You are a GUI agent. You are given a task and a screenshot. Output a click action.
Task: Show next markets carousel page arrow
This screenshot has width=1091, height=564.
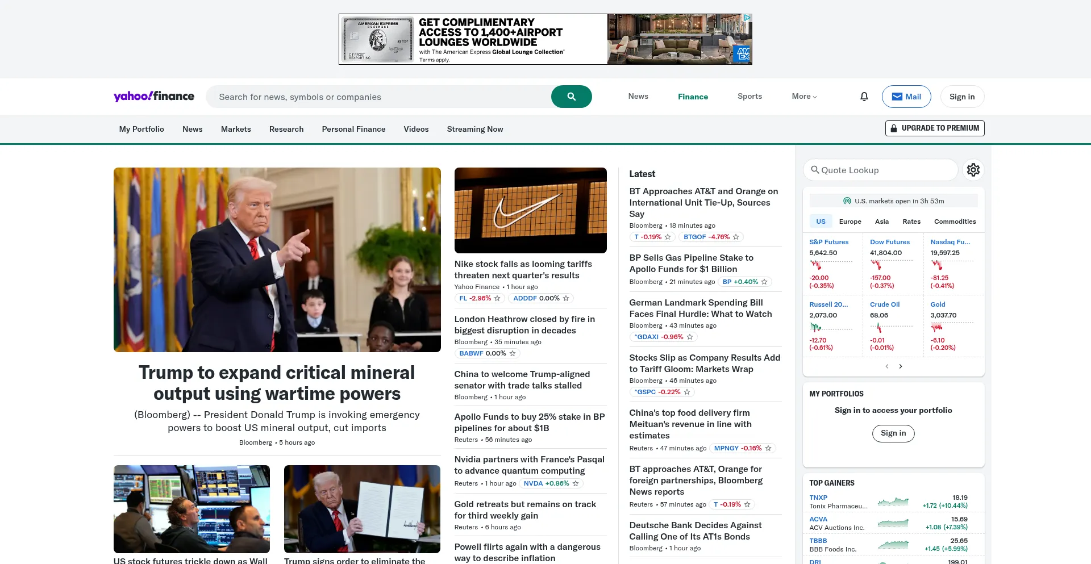(x=901, y=366)
